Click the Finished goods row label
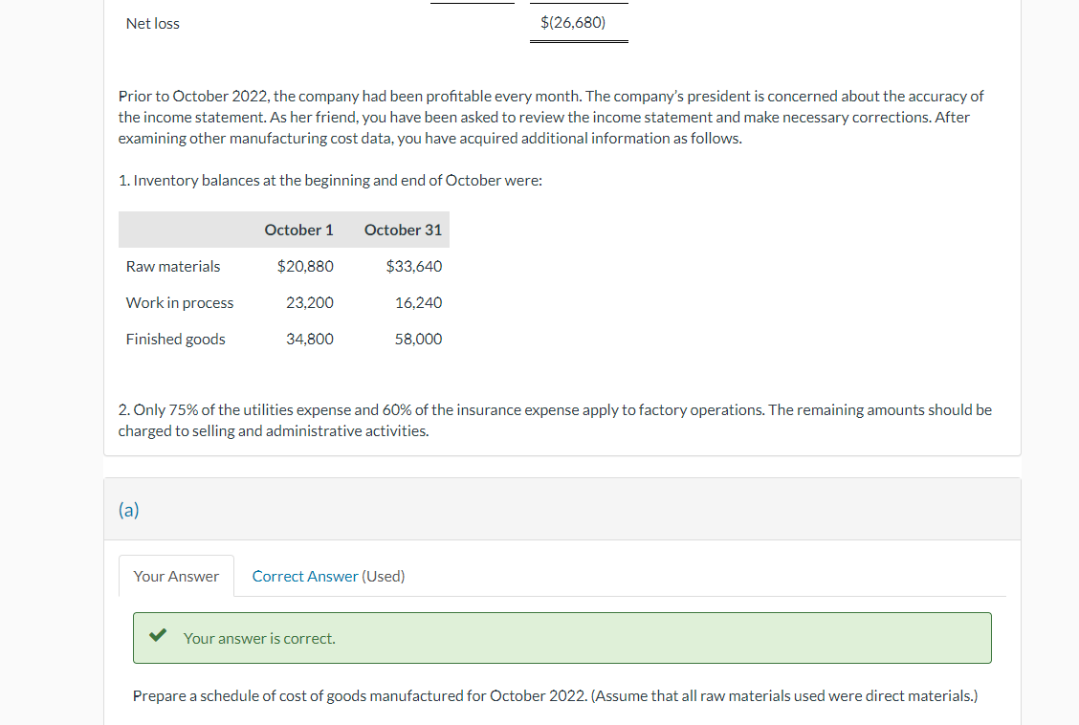 tap(176, 339)
